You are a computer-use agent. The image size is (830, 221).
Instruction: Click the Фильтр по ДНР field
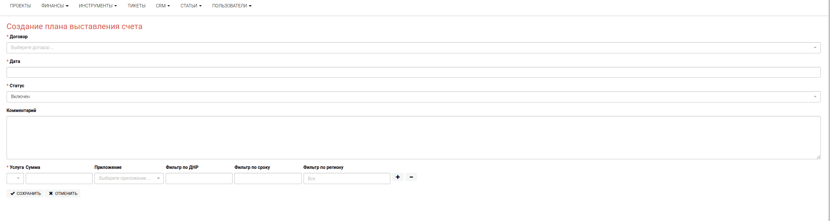(199, 178)
